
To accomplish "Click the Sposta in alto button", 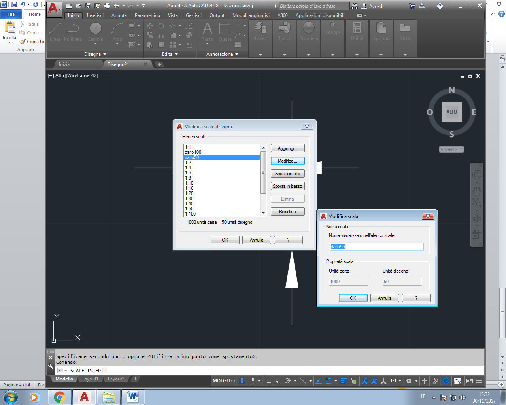I will [x=288, y=174].
